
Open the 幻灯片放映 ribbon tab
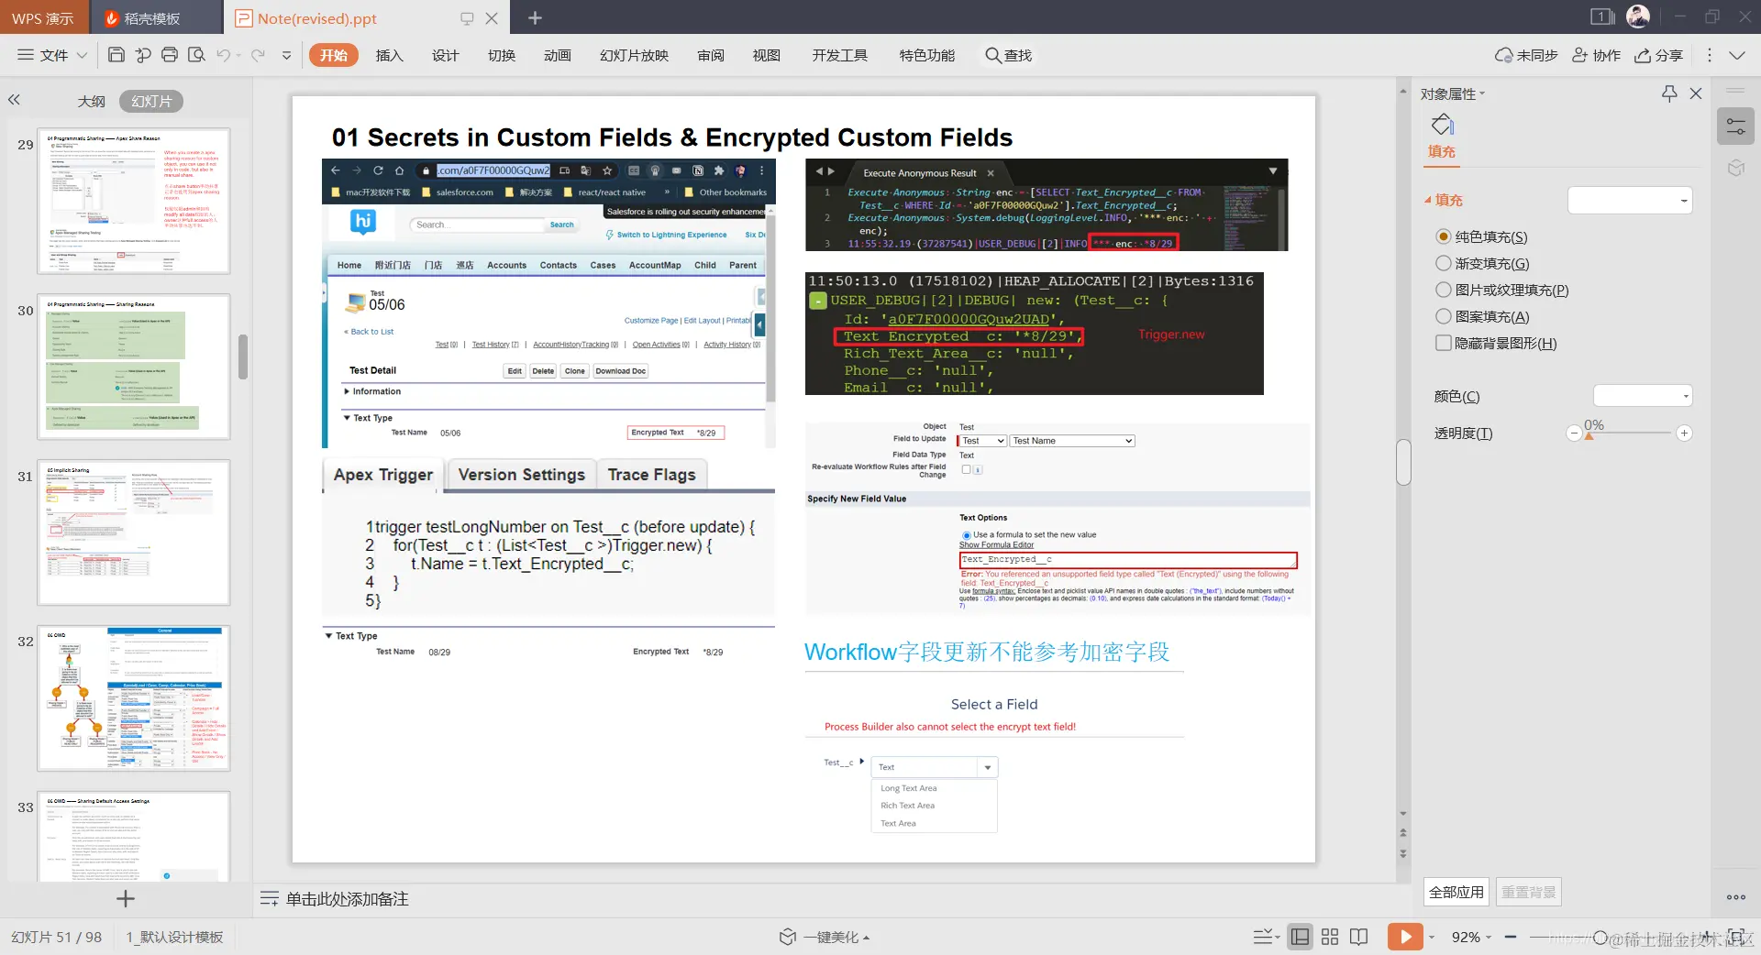[635, 55]
